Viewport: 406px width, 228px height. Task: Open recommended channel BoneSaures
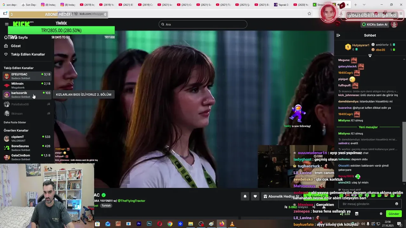pyautogui.click(x=27, y=148)
